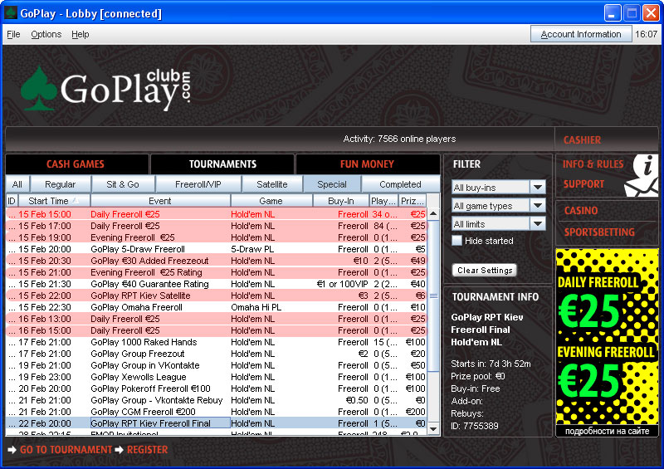Click the tournament list scrollbar thumb
The height and width of the screenshot is (469, 664).
[433, 296]
